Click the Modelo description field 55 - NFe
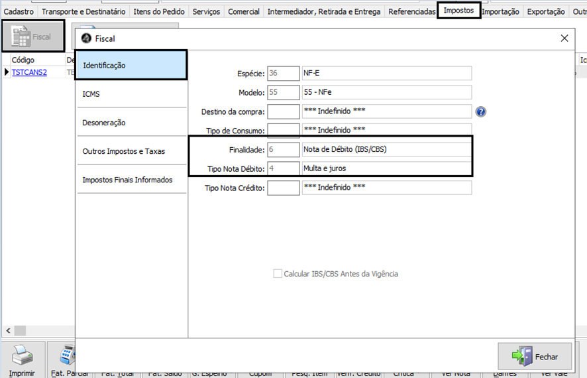This screenshot has height=378, width=587. [387, 92]
